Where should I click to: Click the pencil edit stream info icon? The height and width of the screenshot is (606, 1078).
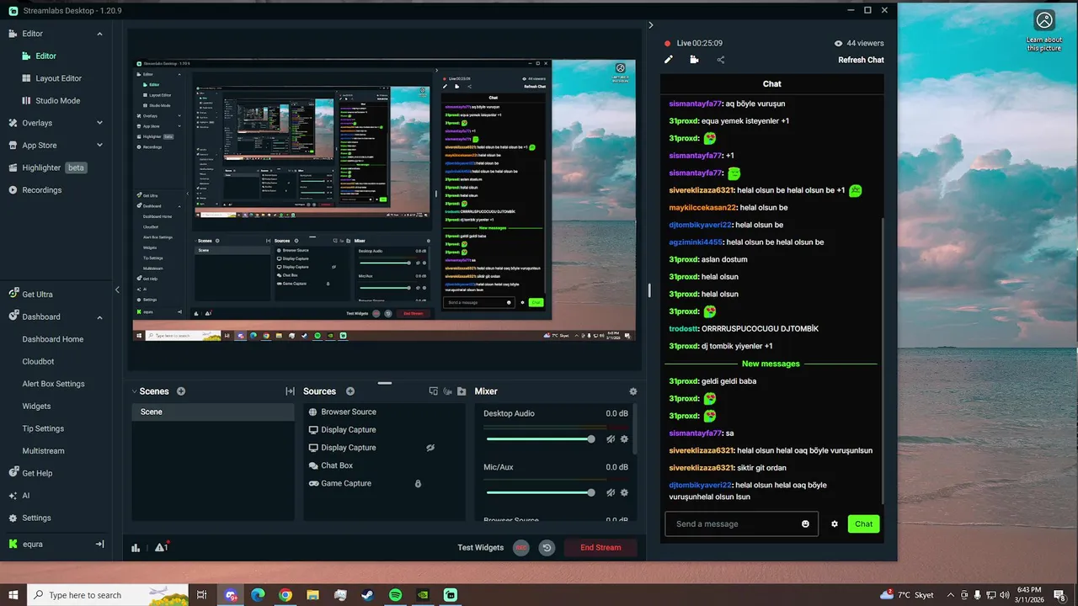[x=669, y=60]
